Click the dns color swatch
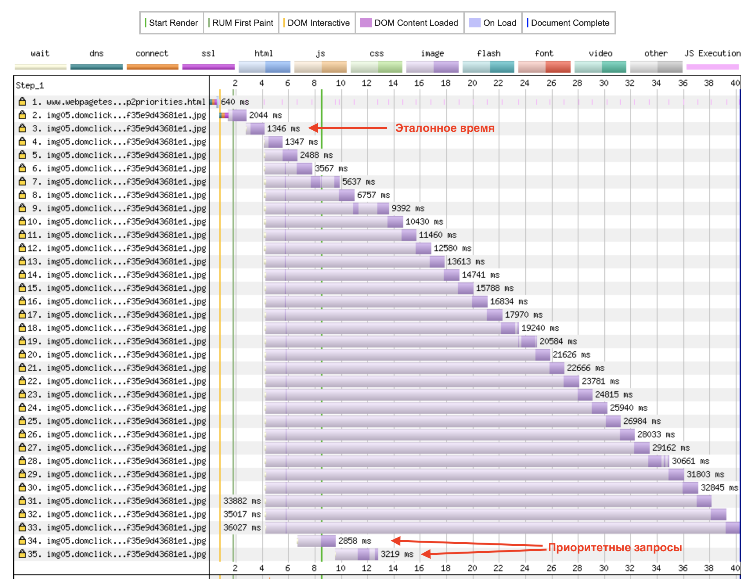 click(97, 67)
